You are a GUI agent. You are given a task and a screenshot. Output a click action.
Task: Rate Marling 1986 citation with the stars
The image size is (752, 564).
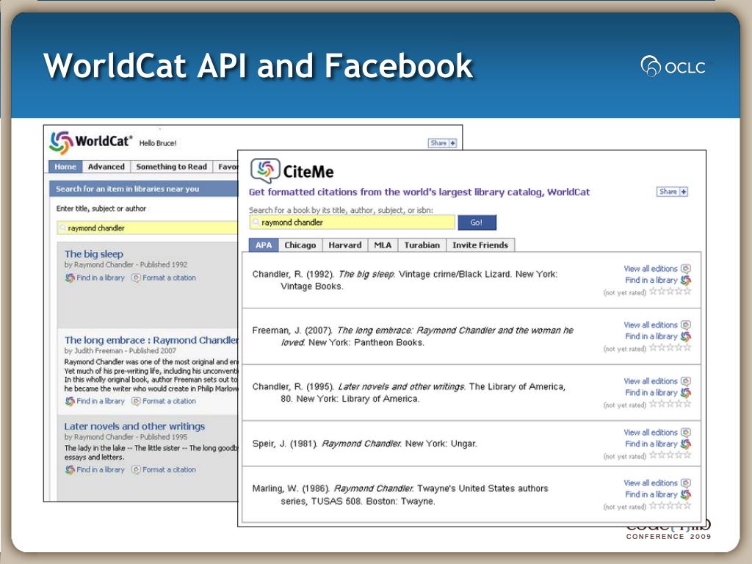point(670,505)
